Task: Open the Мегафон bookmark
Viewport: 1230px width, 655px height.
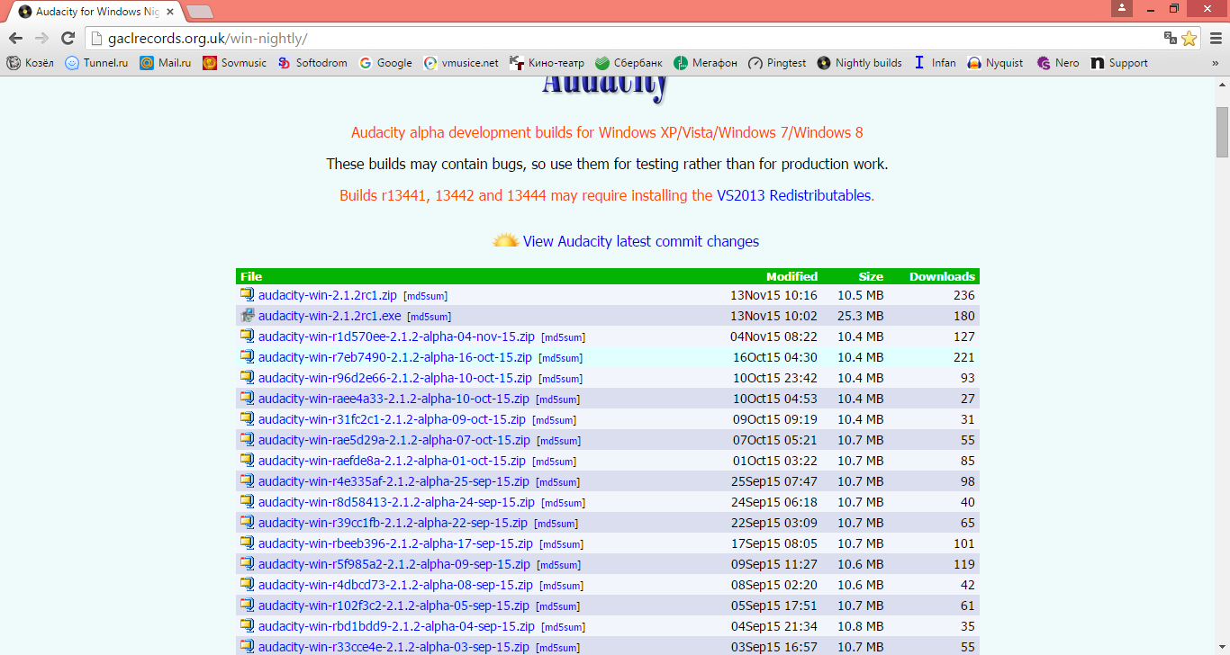Action: 705,63
